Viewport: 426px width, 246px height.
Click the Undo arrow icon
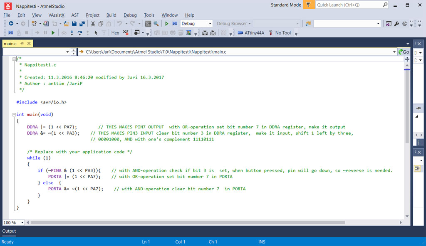click(x=119, y=24)
